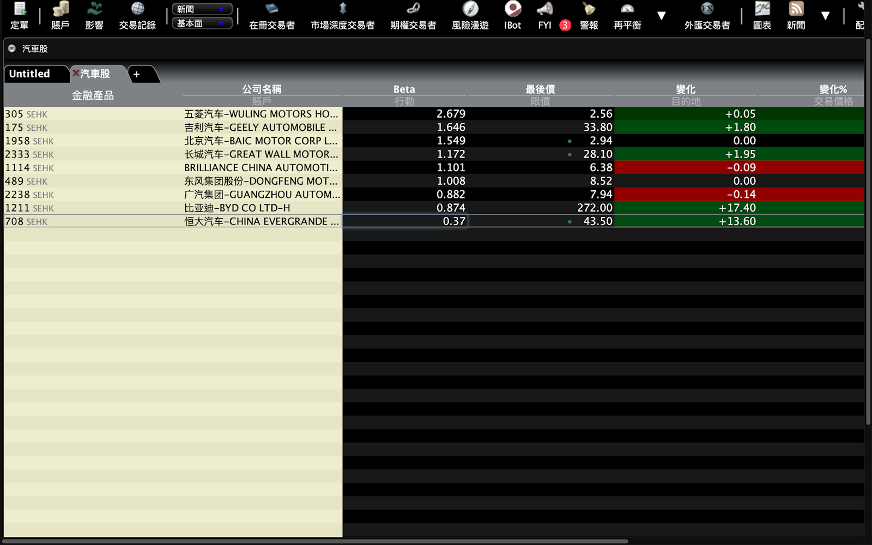Click the +13.60 change cell
The image size is (872, 545).
coord(686,221)
